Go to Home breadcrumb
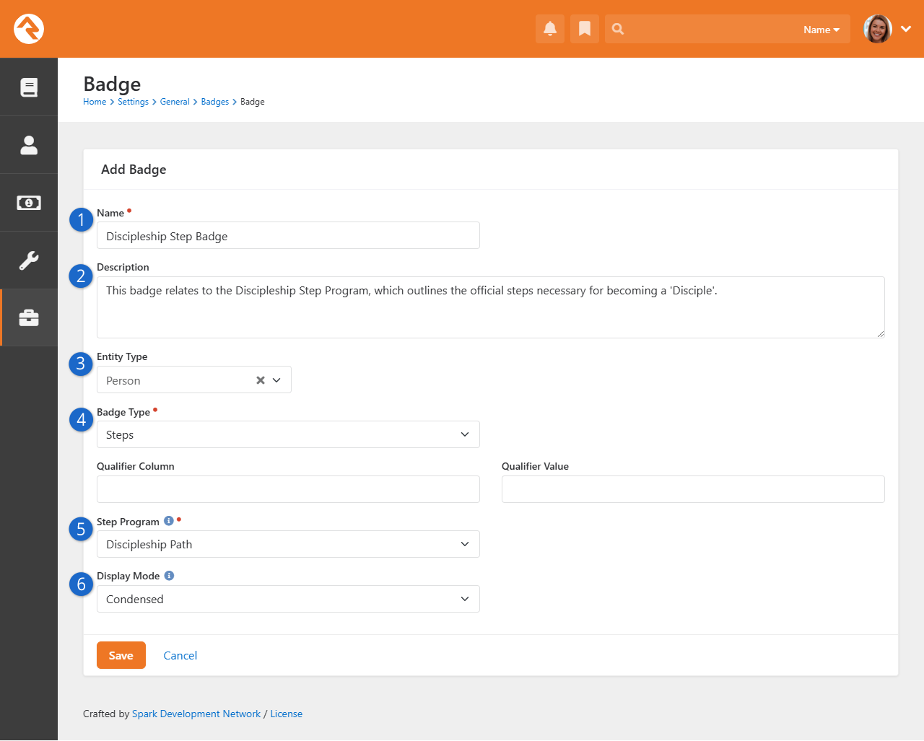The width and height of the screenshot is (924, 741). 95,102
